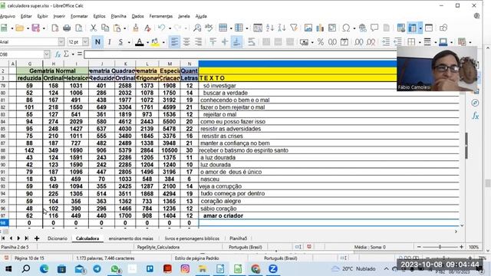Switch to the livros e personagens bíblicos sheet

192,238
